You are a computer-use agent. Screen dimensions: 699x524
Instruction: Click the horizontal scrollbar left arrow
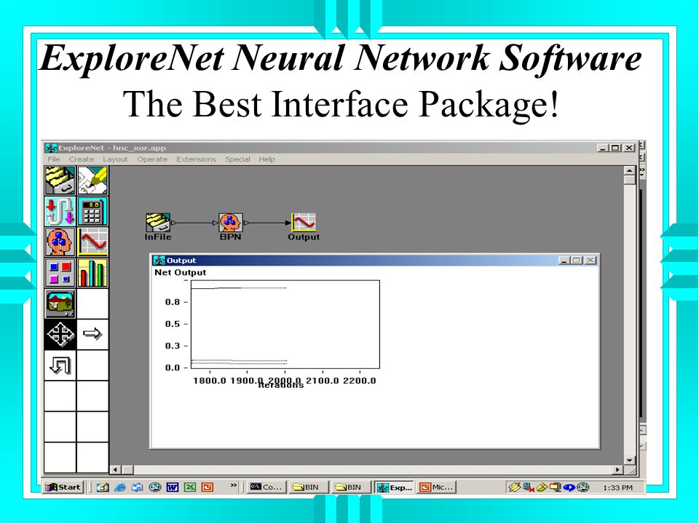[116, 469]
